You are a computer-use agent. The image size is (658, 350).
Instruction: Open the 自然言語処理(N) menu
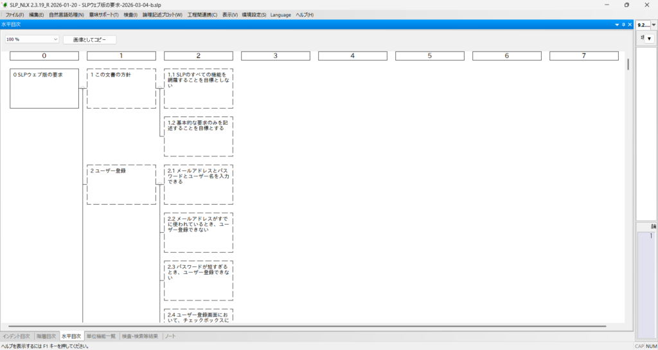(66, 14)
